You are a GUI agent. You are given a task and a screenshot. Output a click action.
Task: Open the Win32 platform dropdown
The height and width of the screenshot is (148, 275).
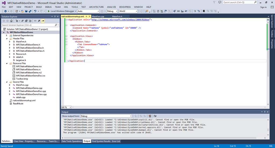coord(136,11)
